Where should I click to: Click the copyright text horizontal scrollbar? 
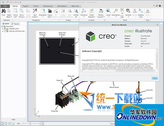point(118,71)
